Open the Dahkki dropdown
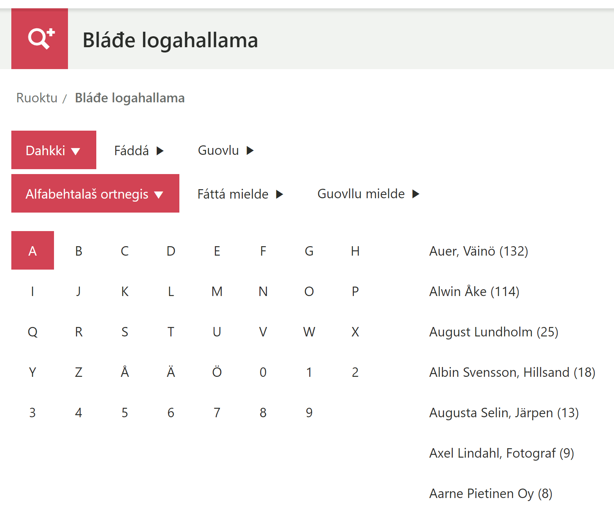Screen dimensions: 614x512 (54, 150)
